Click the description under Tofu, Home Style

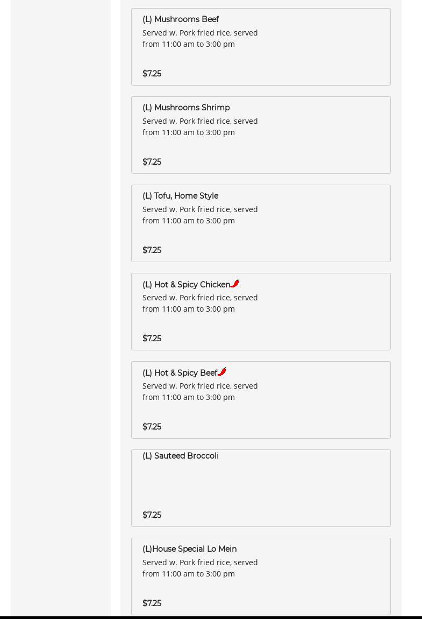click(200, 215)
